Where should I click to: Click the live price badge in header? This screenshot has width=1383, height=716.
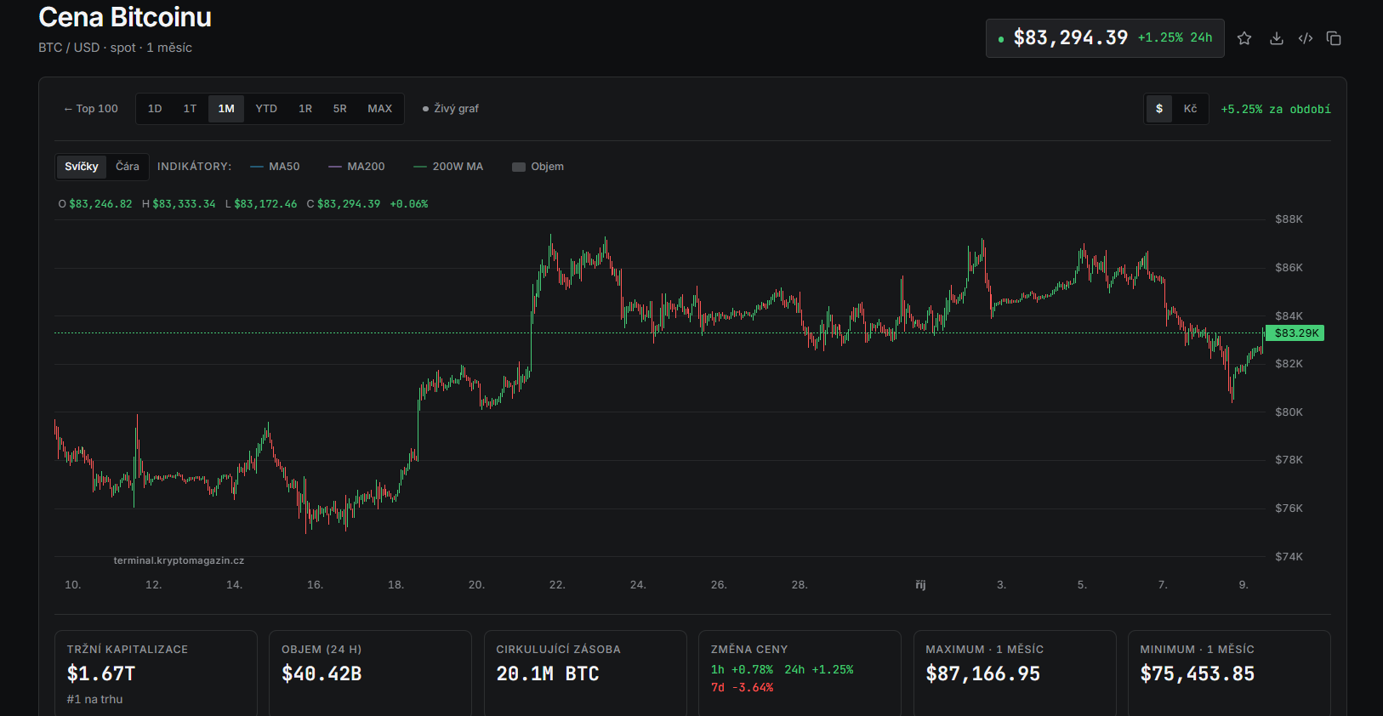tap(1105, 38)
